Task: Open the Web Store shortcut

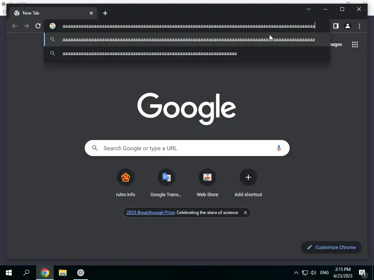Action: 207,177
